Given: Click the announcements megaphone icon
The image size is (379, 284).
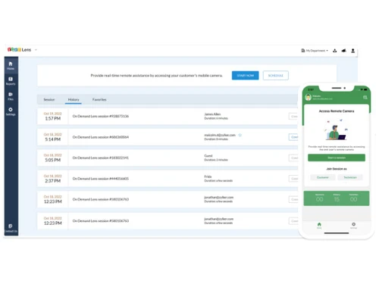Looking at the screenshot, I should click(343, 51).
